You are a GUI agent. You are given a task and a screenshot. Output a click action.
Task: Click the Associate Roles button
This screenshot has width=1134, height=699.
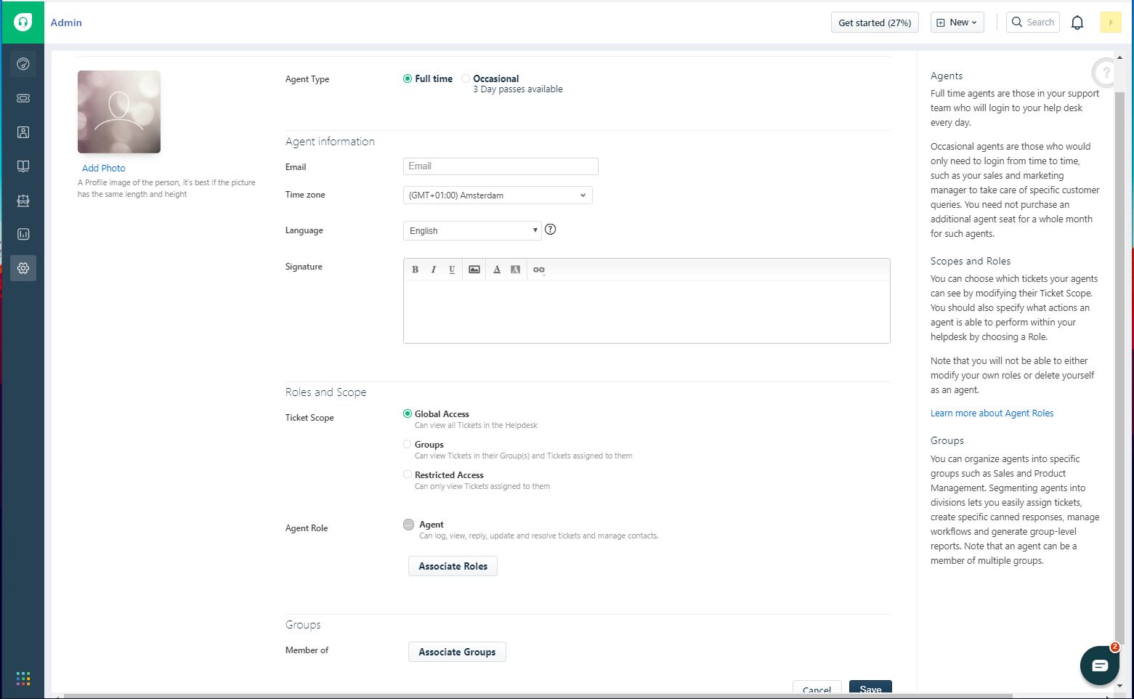click(453, 566)
